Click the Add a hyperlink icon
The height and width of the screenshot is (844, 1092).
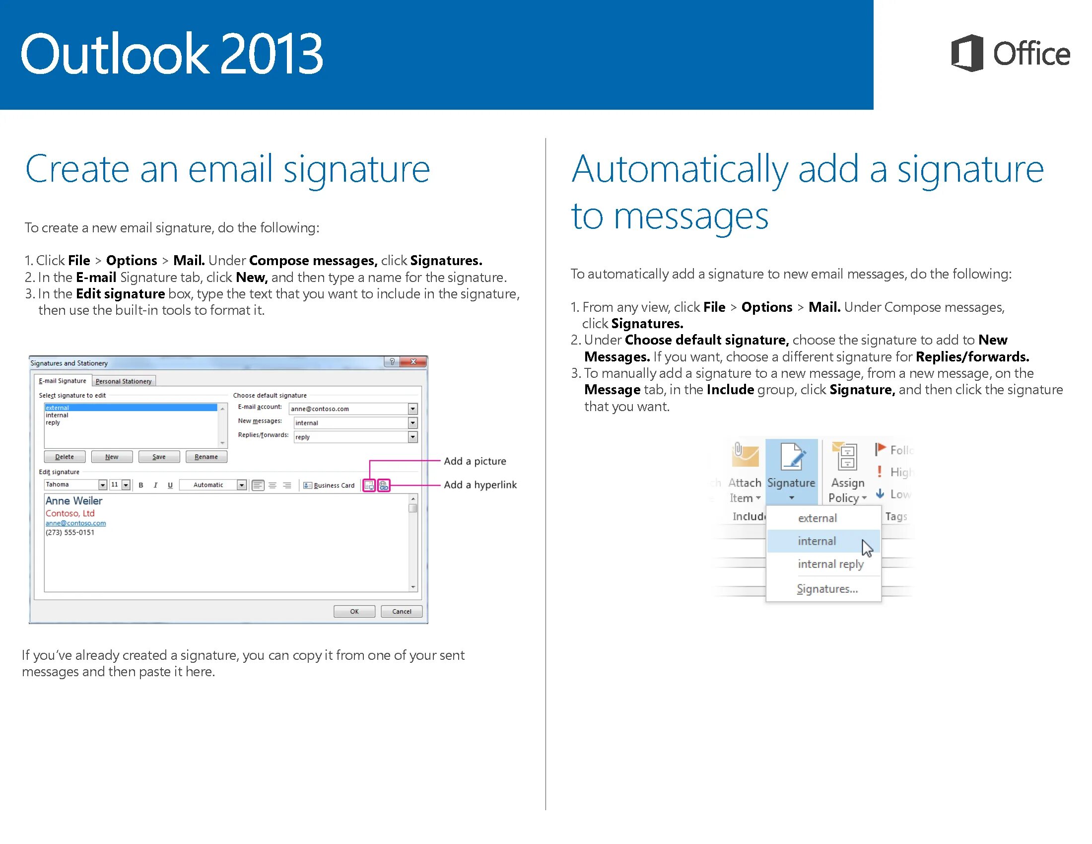pos(383,484)
